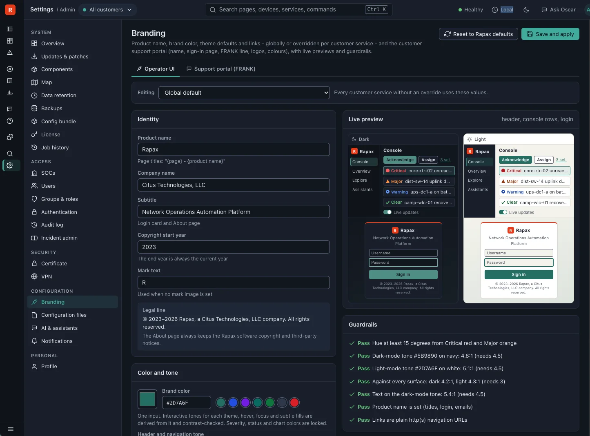
Task: Click the Mark text input field
Action: [234, 283]
